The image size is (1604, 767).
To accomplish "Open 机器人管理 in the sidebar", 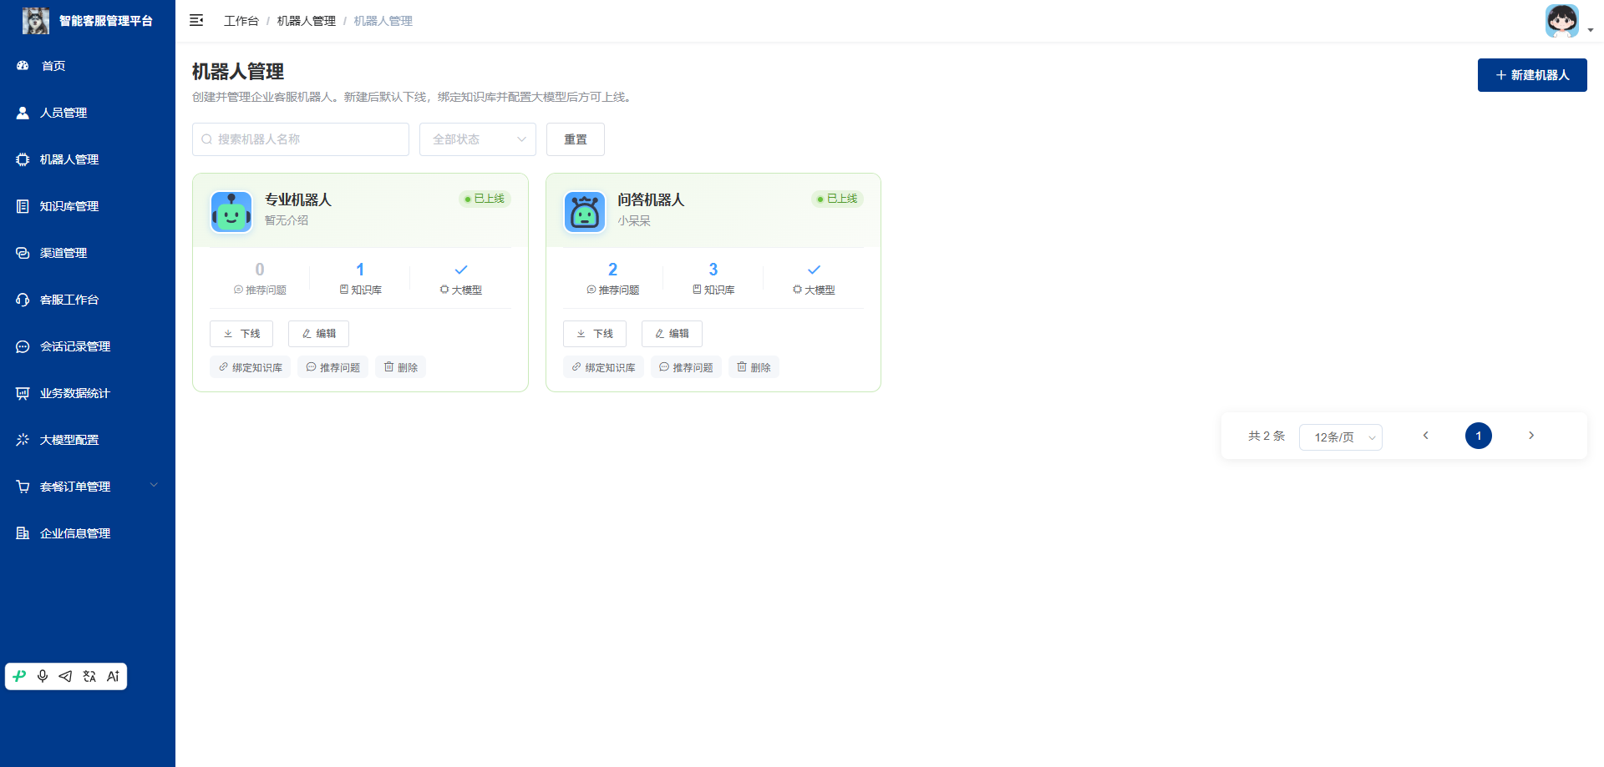I will (88, 159).
